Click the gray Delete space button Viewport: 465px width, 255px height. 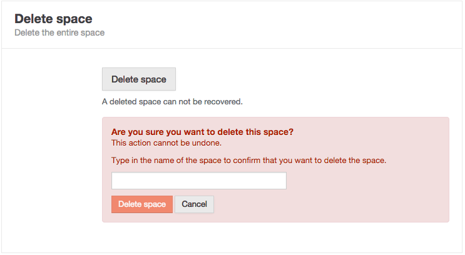(x=139, y=79)
